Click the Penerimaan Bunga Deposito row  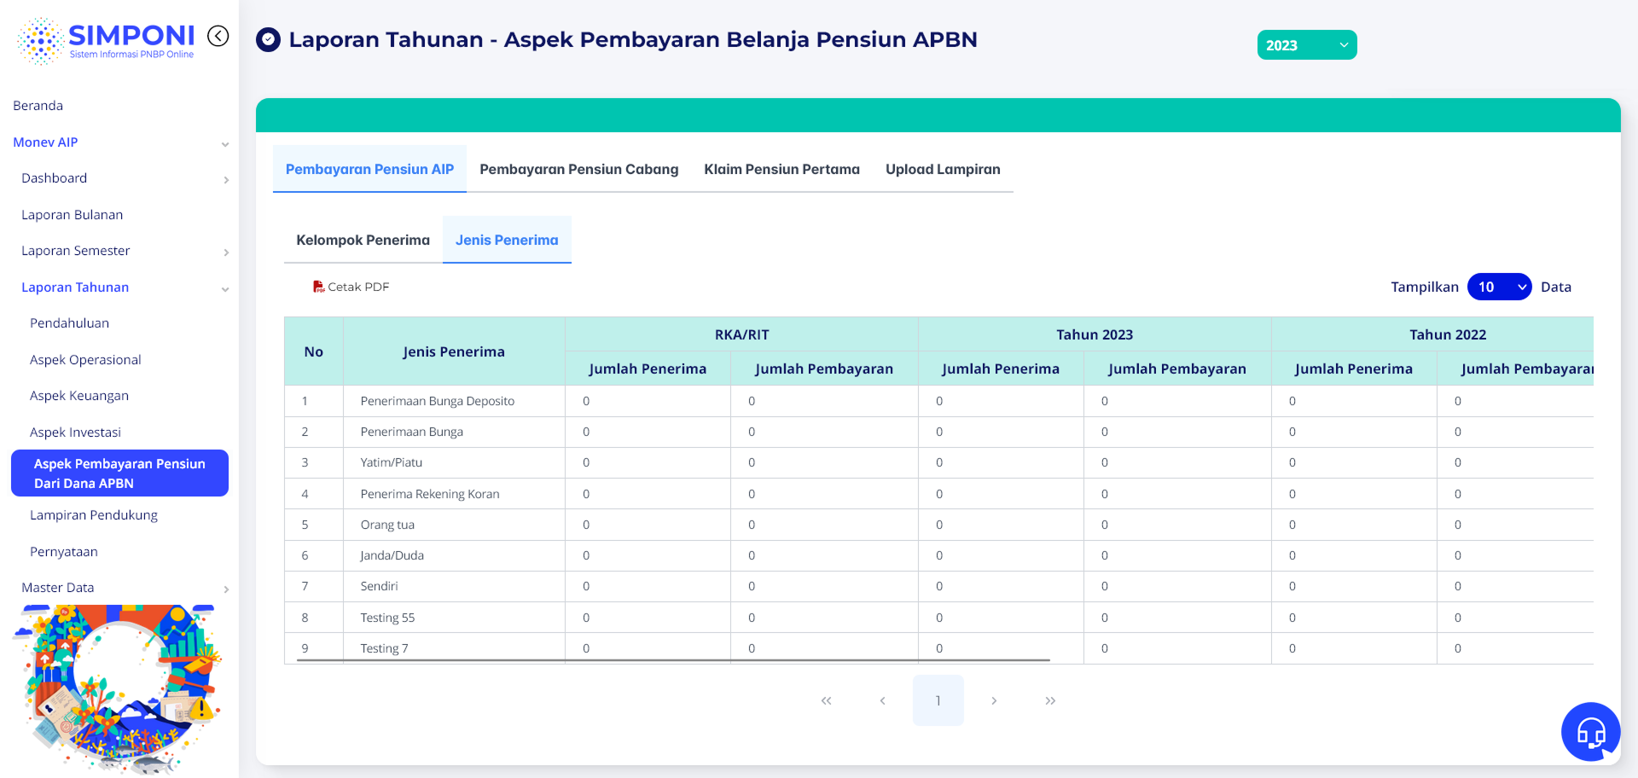[x=938, y=401]
